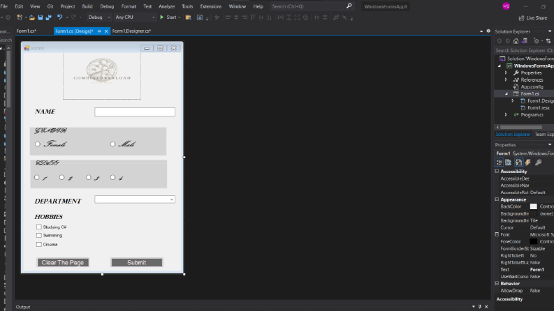Click the Open File folder icon

pyautogui.click(x=32, y=17)
